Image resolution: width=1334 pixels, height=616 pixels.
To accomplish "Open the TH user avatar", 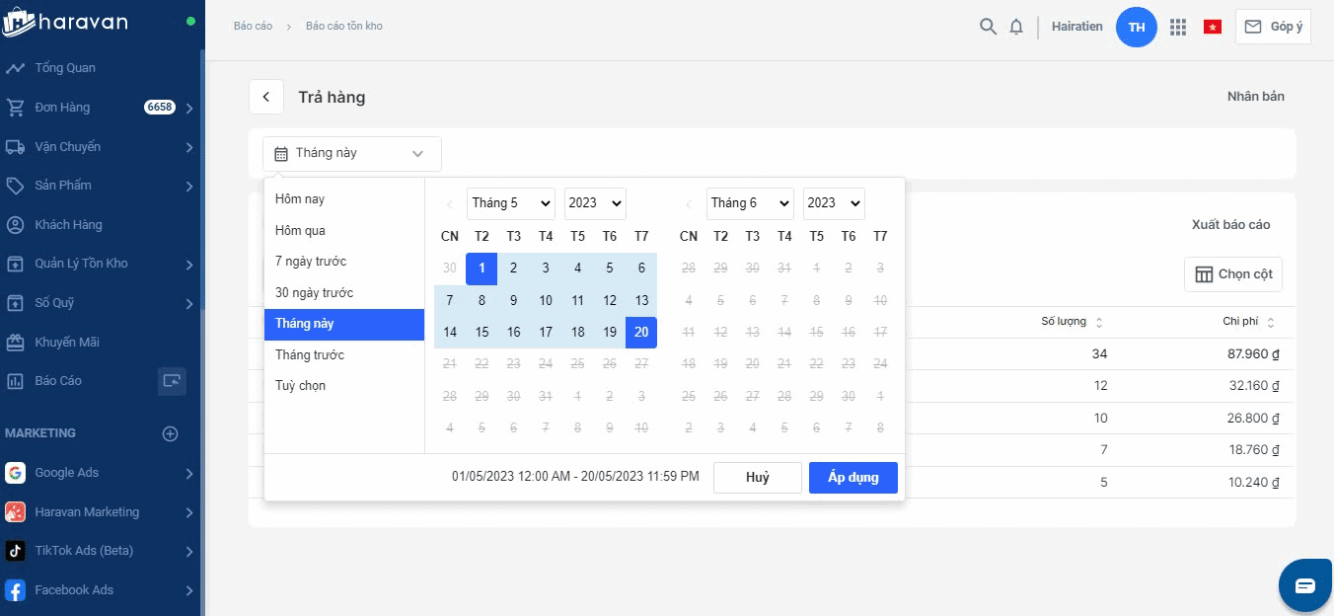I will [x=1136, y=27].
